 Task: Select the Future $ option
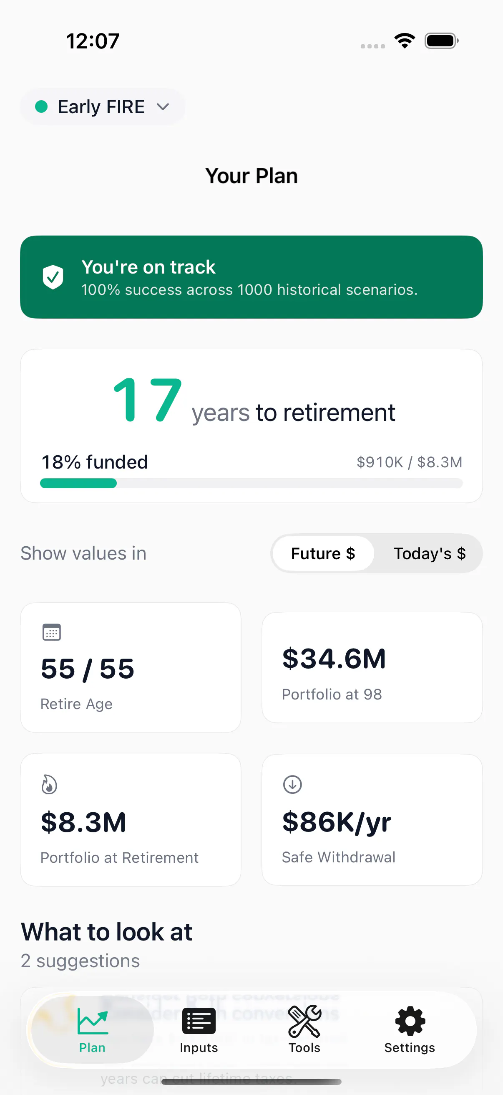click(x=323, y=553)
